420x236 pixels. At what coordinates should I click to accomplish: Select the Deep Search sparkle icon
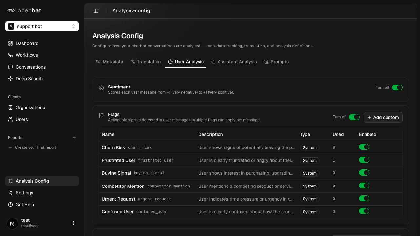point(10,79)
